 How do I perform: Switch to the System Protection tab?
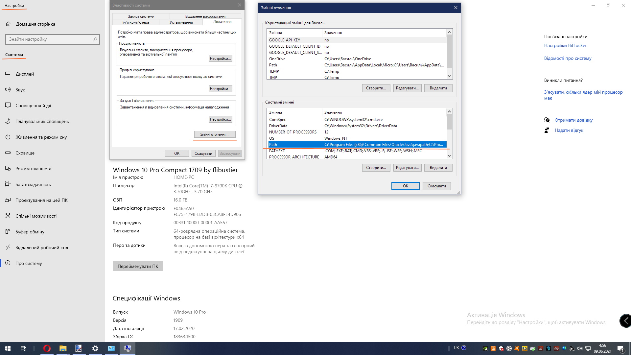pyautogui.click(x=141, y=16)
